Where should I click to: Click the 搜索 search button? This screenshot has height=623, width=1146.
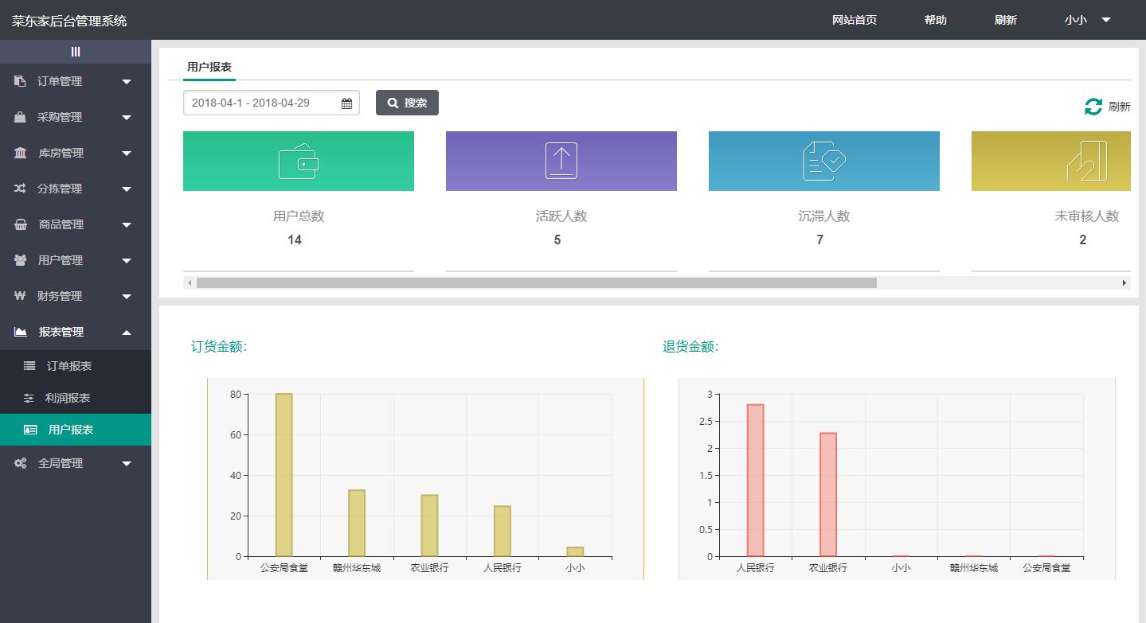click(x=407, y=103)
